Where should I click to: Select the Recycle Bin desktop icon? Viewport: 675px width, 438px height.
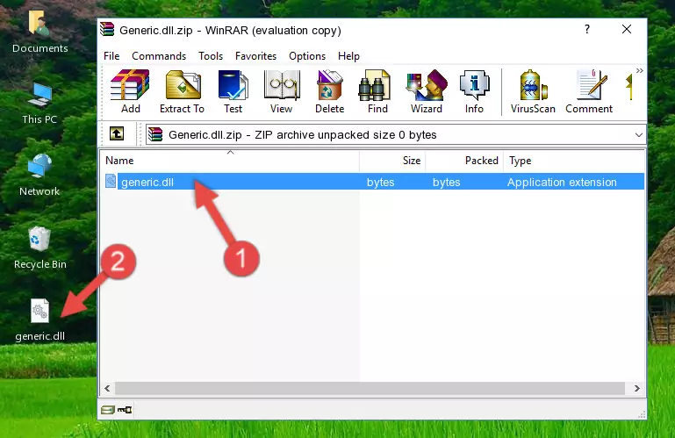(39, 248)
